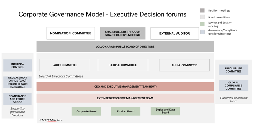Open the Compliance and Ethics Office box
This screenshot has height=128, width=253.
18,99
